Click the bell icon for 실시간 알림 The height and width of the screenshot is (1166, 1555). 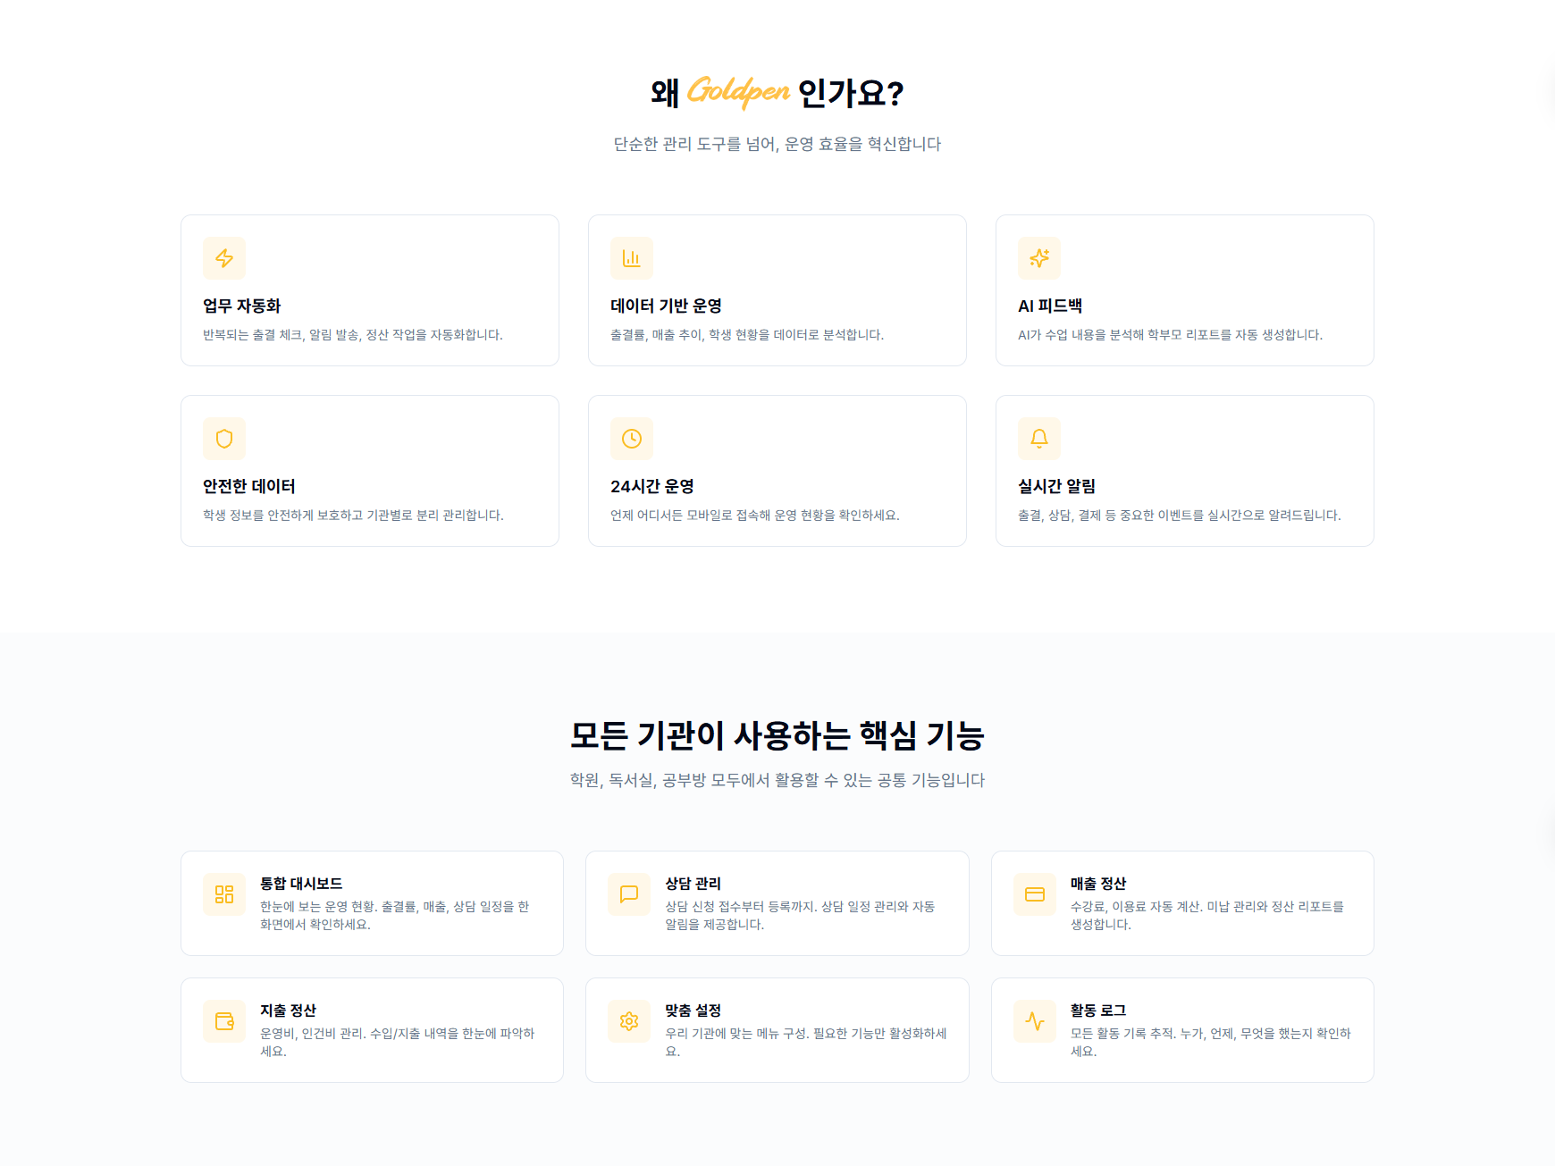coord(1039,439)
